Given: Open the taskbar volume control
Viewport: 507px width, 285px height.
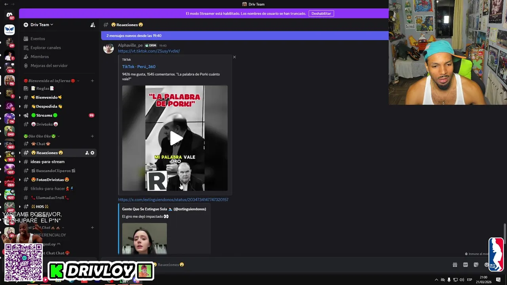Looking at the screenshot, I should 462,280.
